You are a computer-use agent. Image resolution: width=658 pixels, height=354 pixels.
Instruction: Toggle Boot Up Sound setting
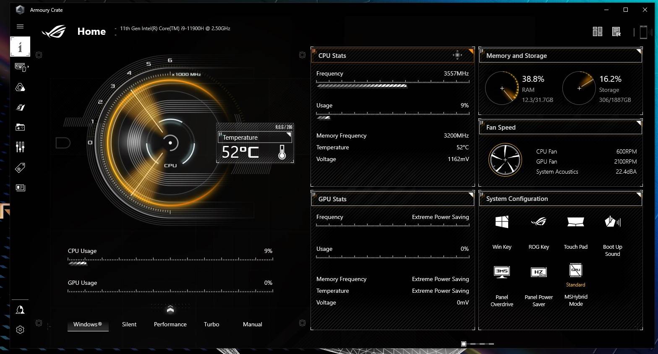[612, 222]
